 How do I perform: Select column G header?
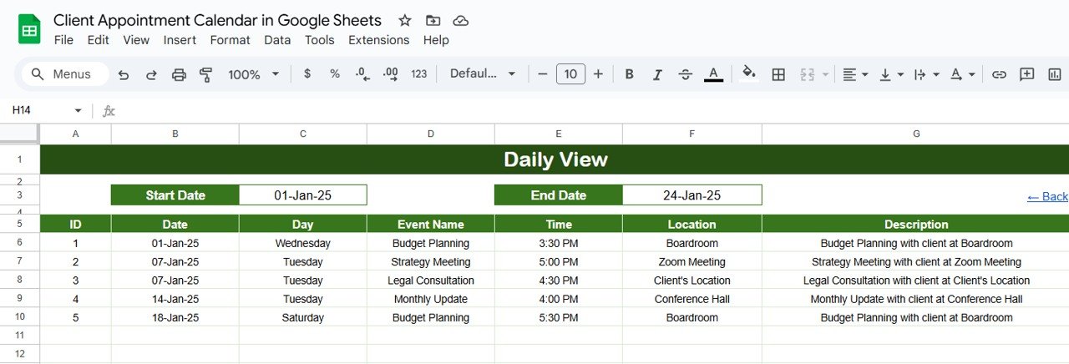[x=915, y=134]
